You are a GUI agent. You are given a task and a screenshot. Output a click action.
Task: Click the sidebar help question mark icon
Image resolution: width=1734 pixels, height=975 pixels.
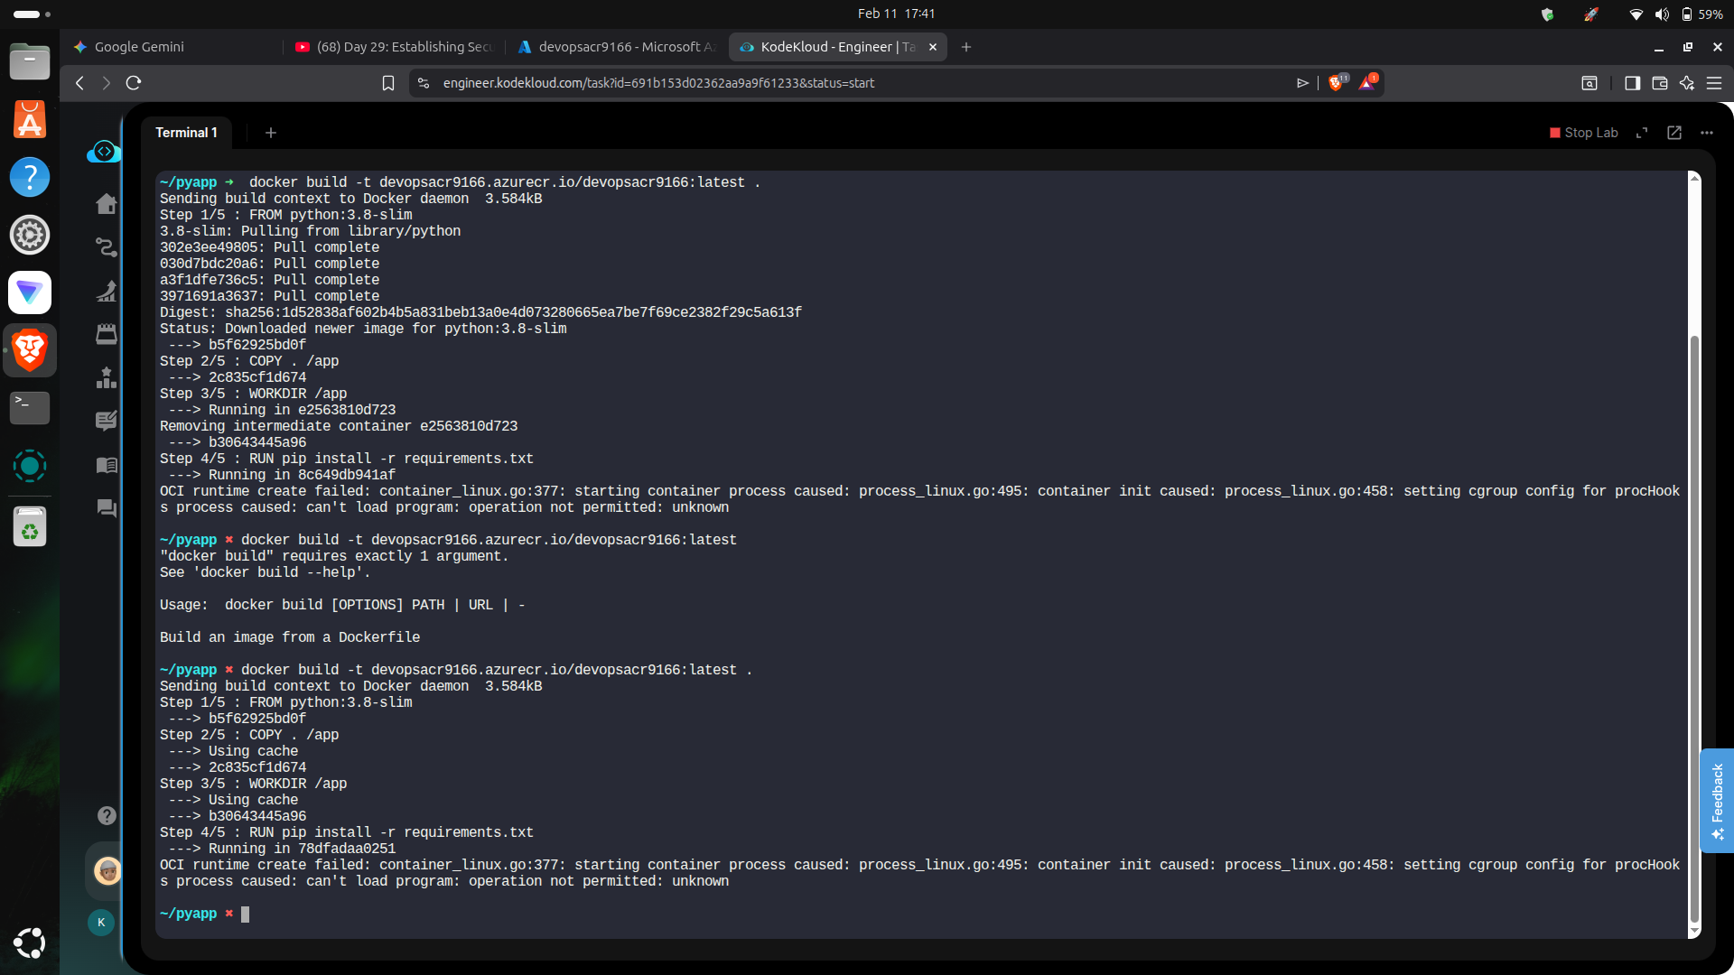(x=107, y=816)
